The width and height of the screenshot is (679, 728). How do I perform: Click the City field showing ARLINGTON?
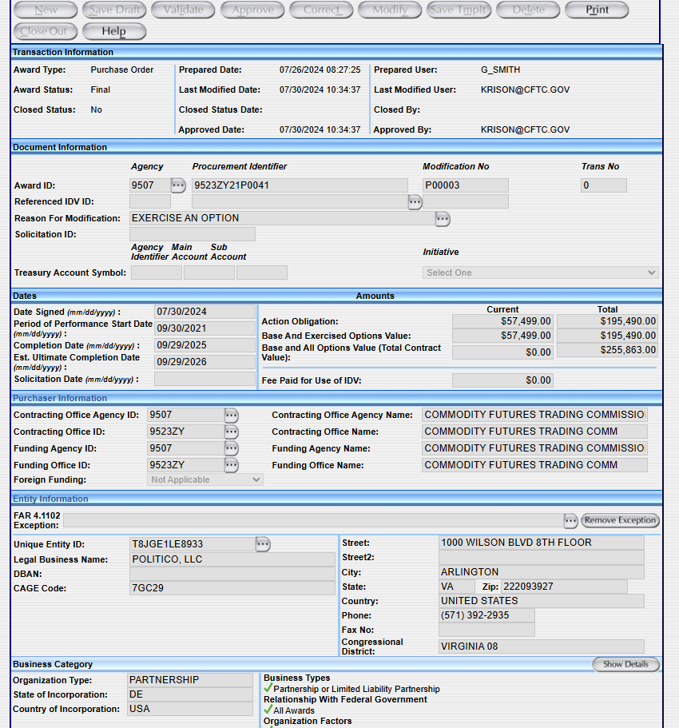point(541,572)
